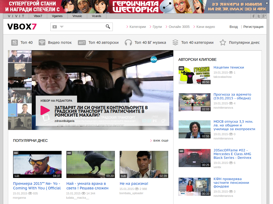Select carousel thumbnail with lion statue

pyautogui.click(x=20, y=123)
